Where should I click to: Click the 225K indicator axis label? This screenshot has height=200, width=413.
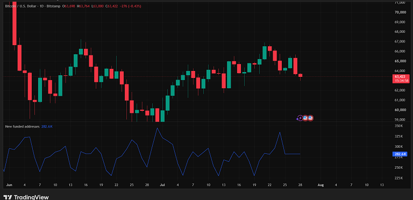click(400, 178)
